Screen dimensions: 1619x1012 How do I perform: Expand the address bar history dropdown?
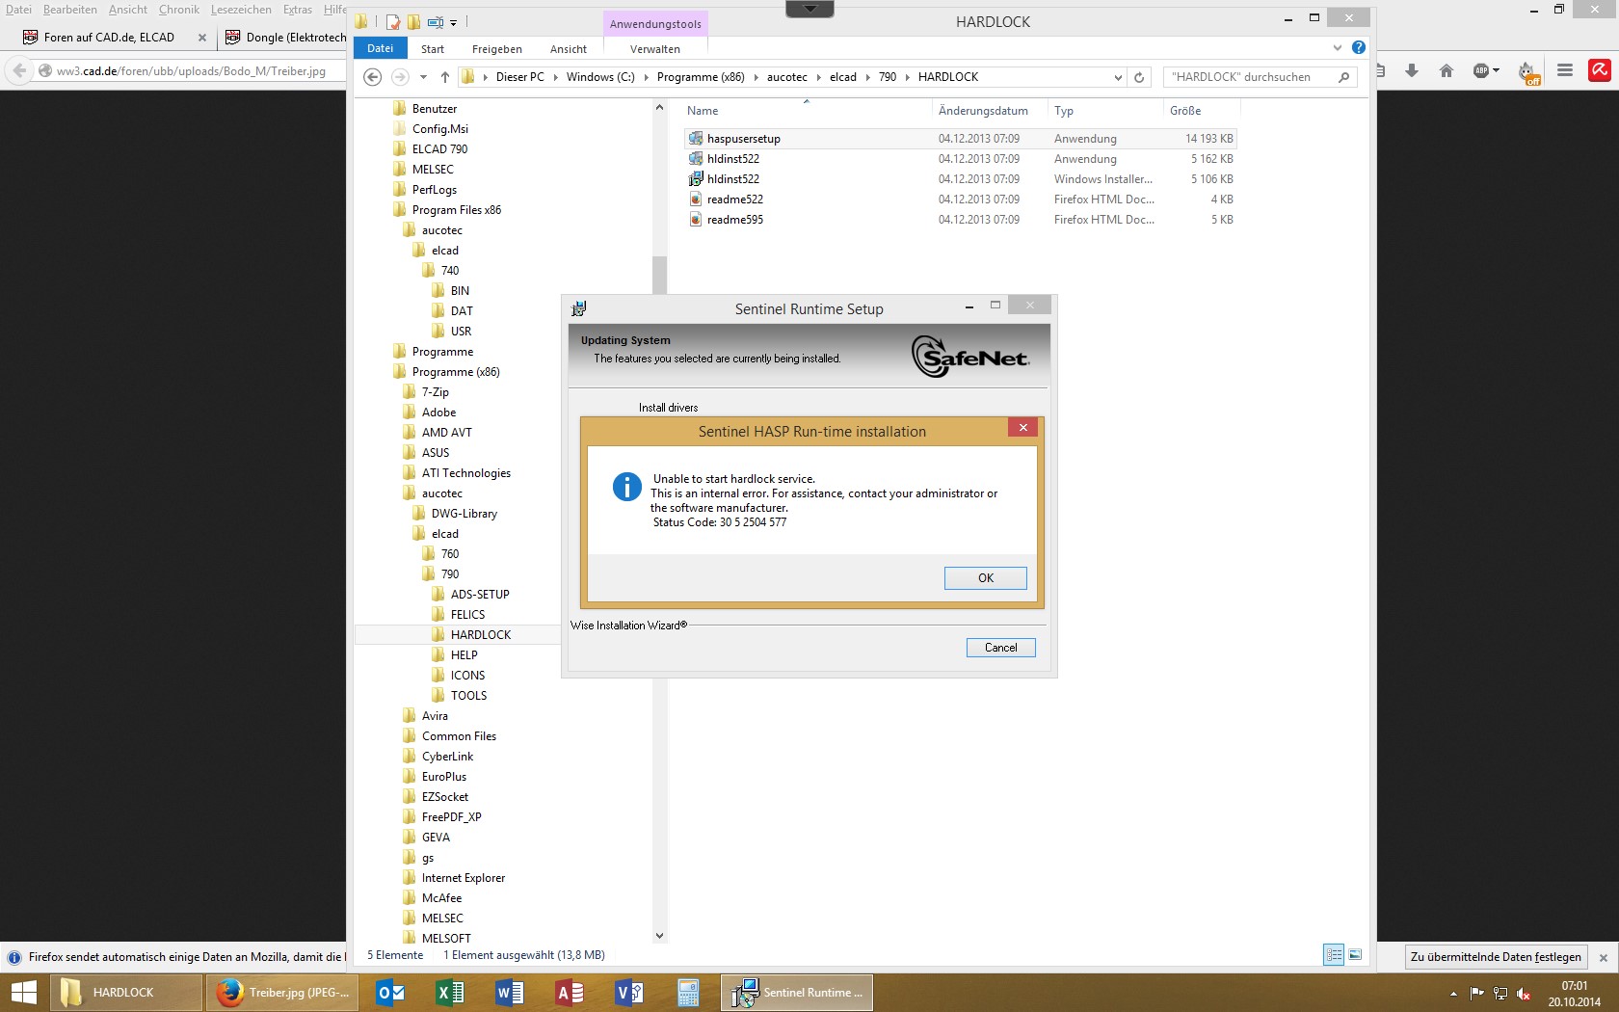[x=1118, y=77]
